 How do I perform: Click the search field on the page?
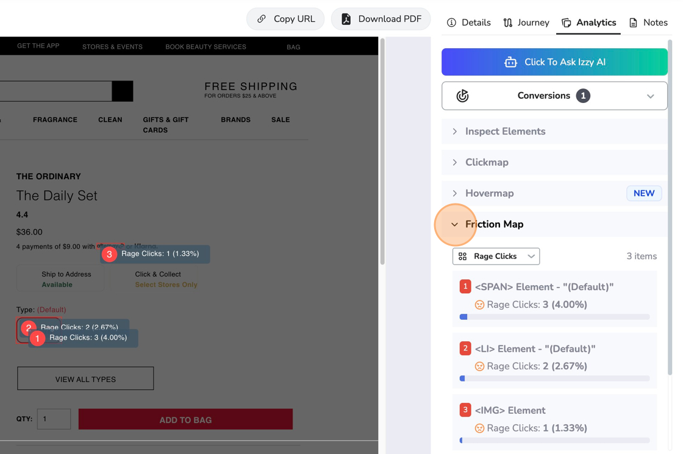click(x=55, y=91)
